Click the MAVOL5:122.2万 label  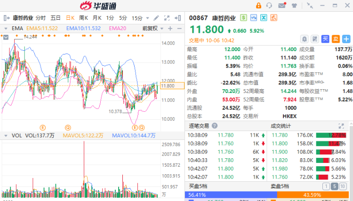(x=83, y=136)
